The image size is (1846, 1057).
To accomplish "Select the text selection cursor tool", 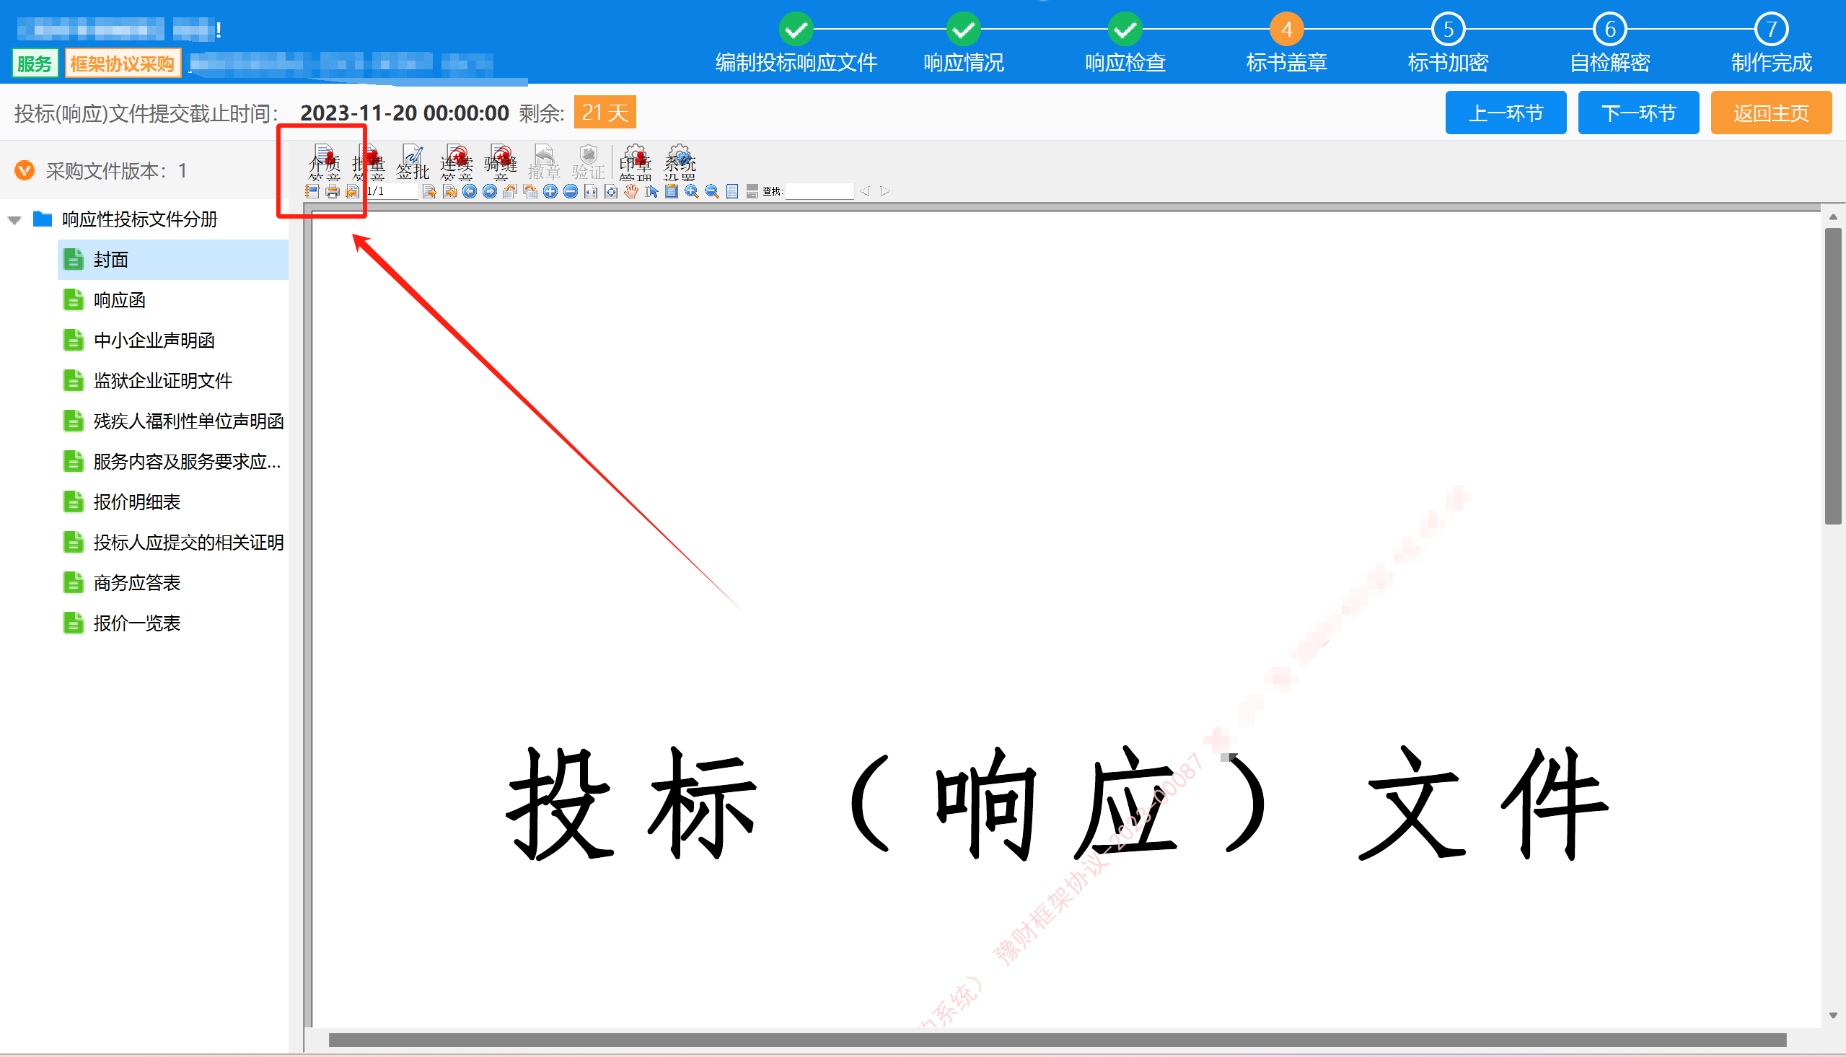I will pyautogui.click(x=651, y=191).
